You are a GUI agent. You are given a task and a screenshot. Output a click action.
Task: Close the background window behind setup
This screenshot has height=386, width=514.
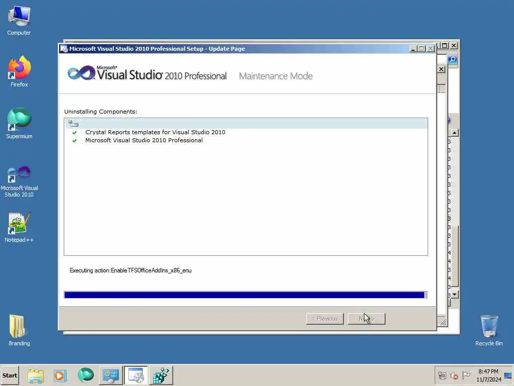point(454,46)
